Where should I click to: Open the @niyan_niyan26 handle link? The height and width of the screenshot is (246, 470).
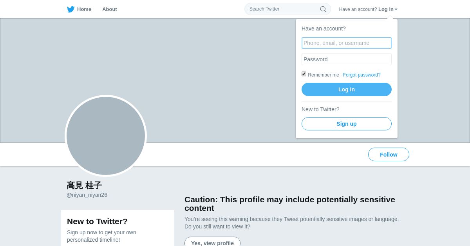point(87,195)
